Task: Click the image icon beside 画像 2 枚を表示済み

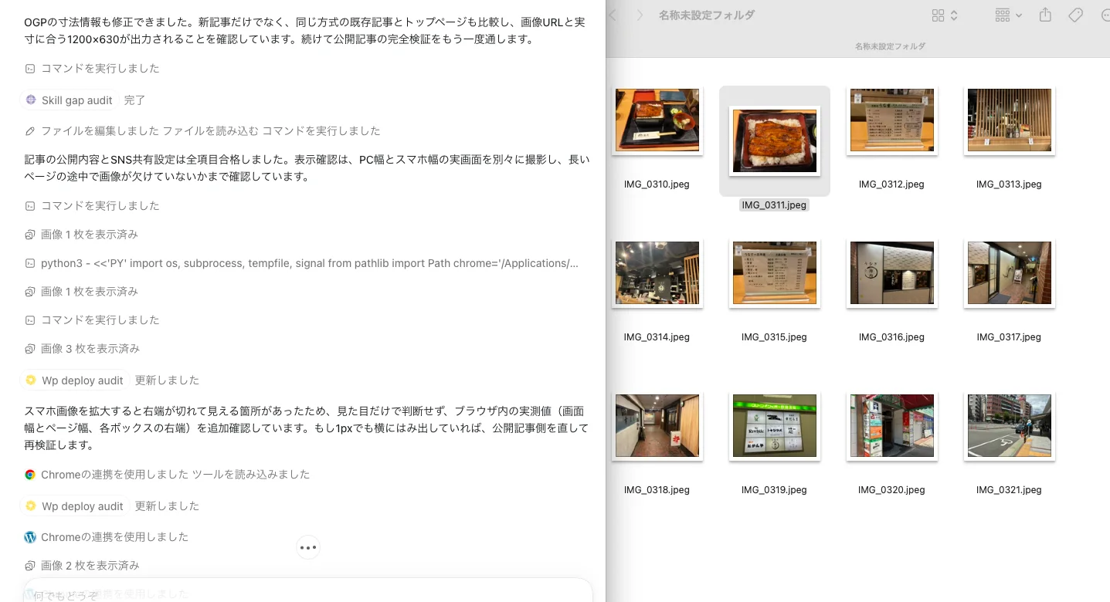Action: pos(30,566)
